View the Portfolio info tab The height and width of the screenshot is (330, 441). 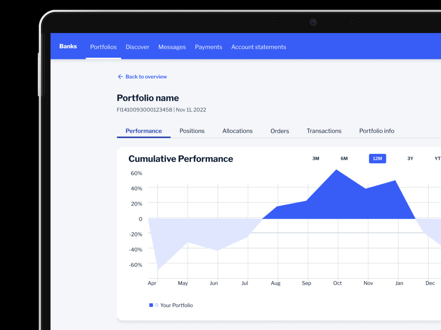click(377, 131)
